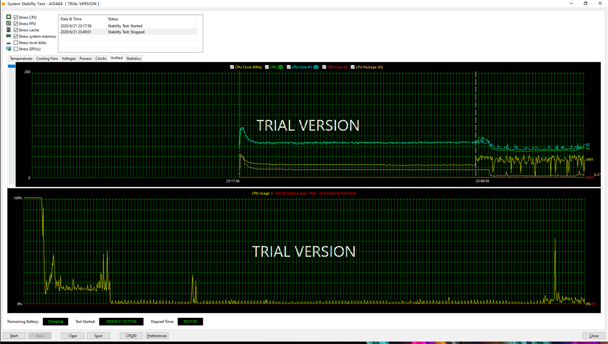Open the Statistics tab
This screenshot has width=608, height=344.
[133, 58]
